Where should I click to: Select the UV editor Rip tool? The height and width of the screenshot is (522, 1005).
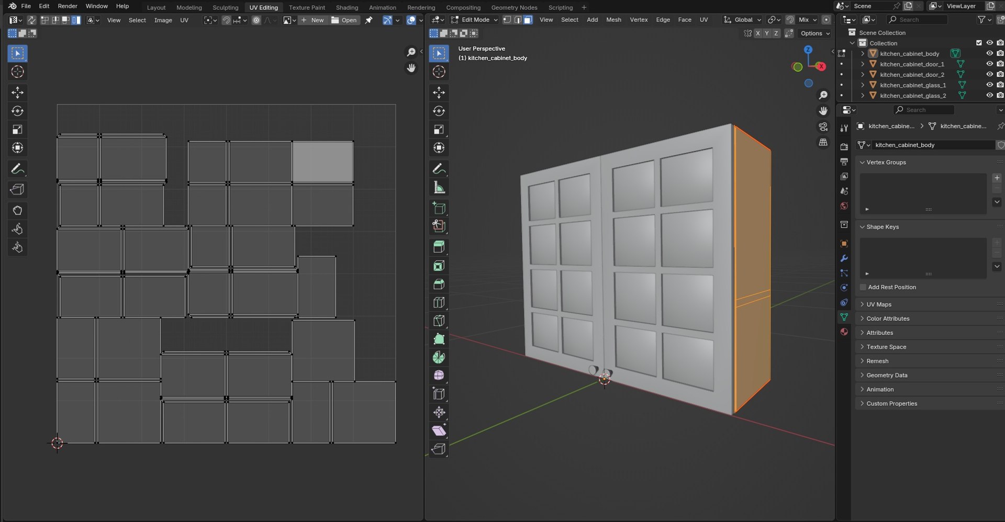click(17, 189)
